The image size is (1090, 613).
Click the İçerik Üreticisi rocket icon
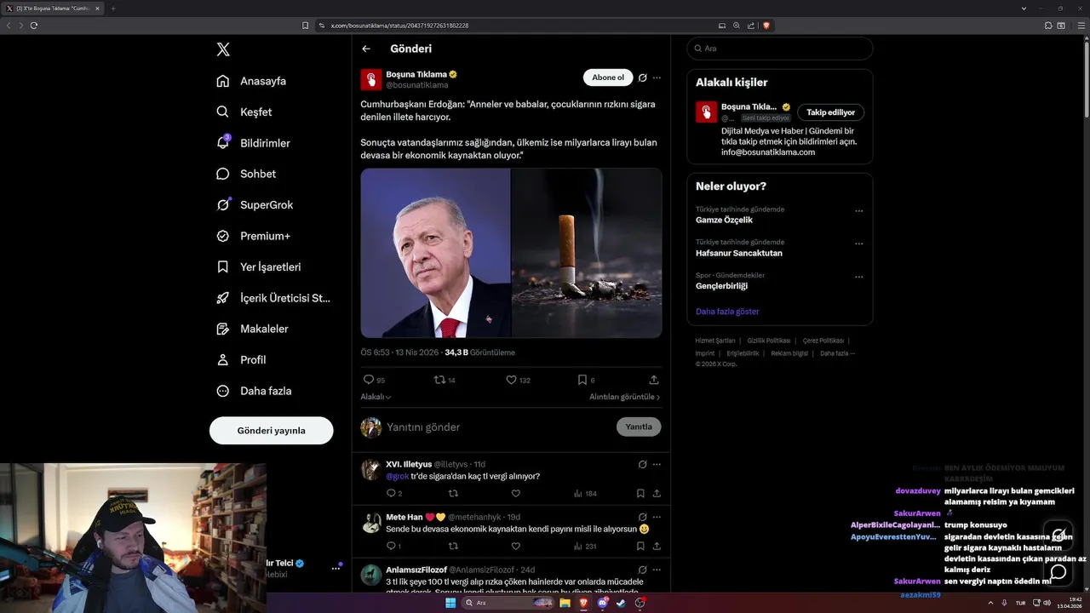(x=223, y=298)
